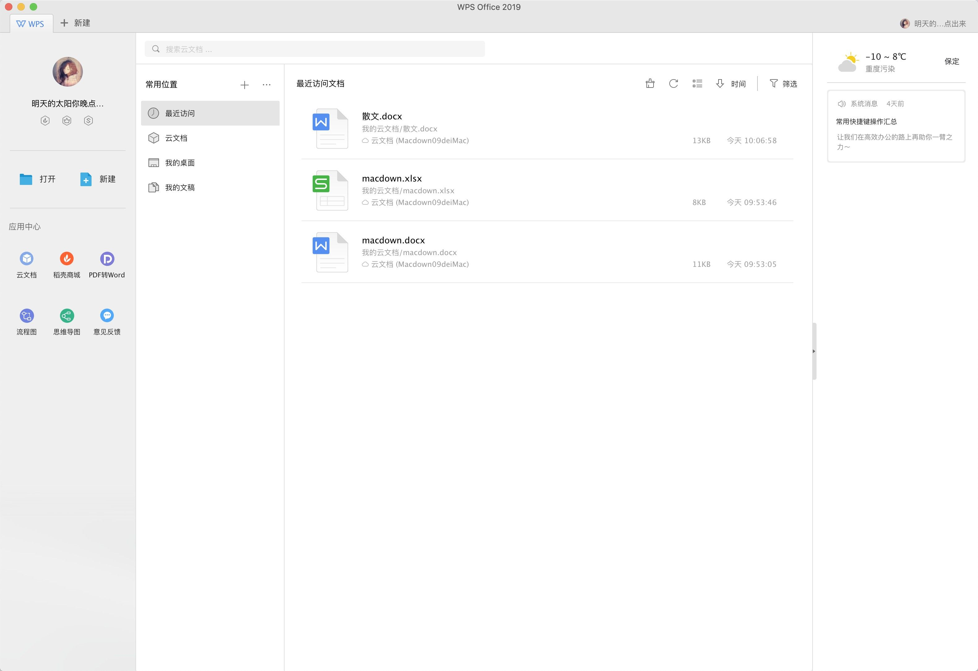Collapse the right side panel arrow

coord(814,351)
